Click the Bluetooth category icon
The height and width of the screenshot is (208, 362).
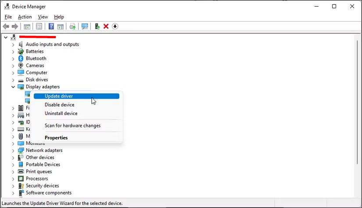point(21,58)
